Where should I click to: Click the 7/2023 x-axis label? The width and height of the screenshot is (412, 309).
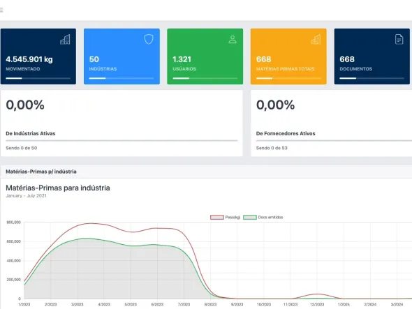coord(184,305)
